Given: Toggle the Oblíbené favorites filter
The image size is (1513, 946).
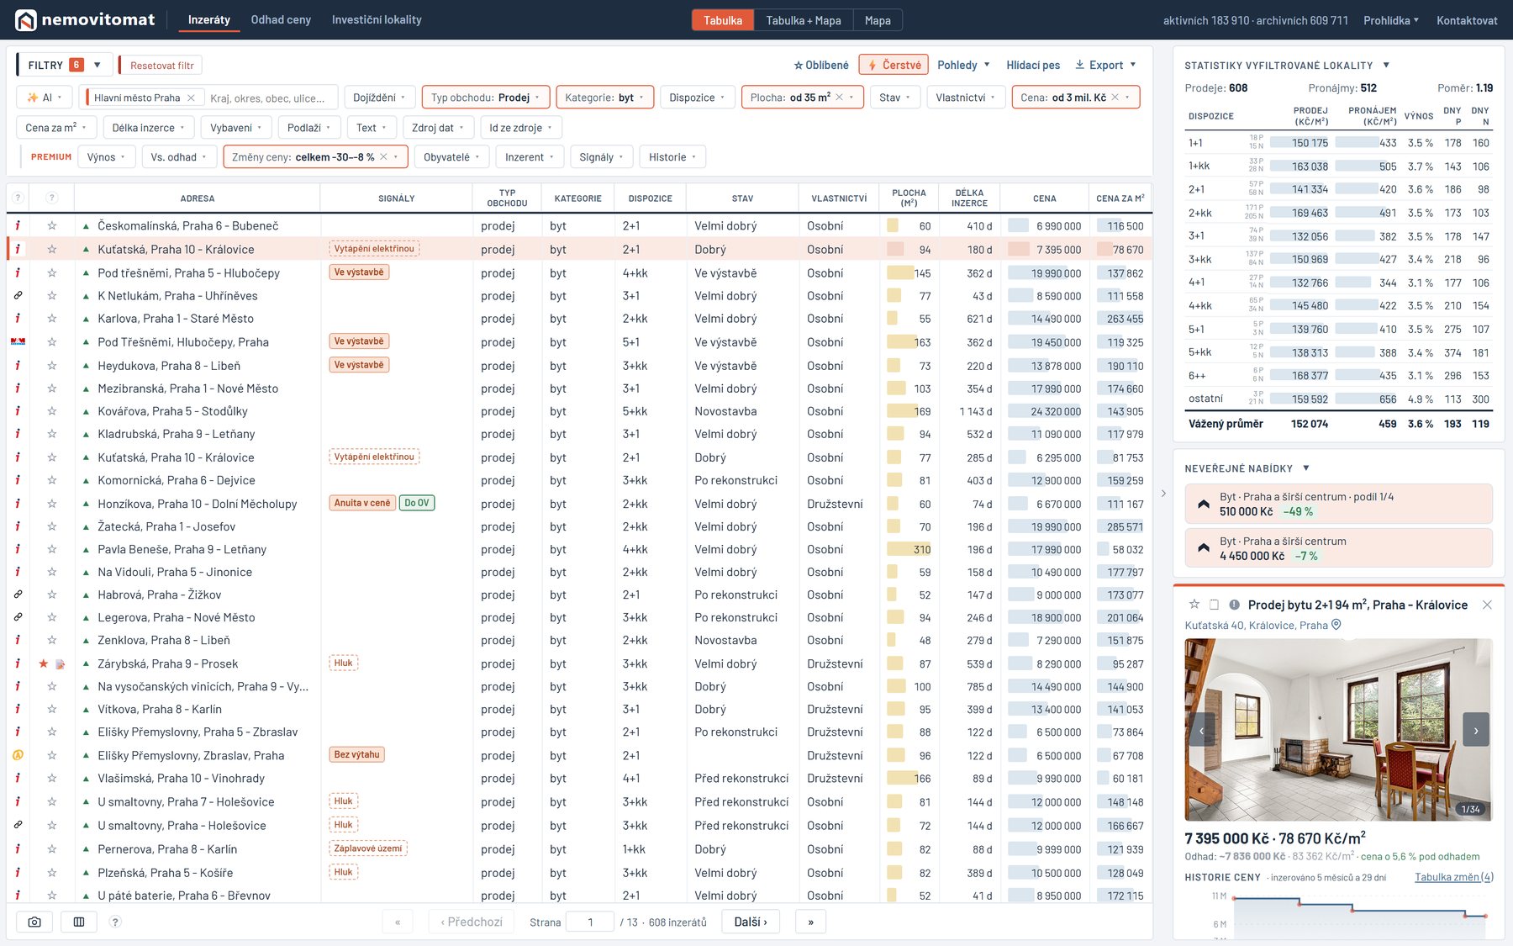Looking at the screenshot, I should pos(821,65).
